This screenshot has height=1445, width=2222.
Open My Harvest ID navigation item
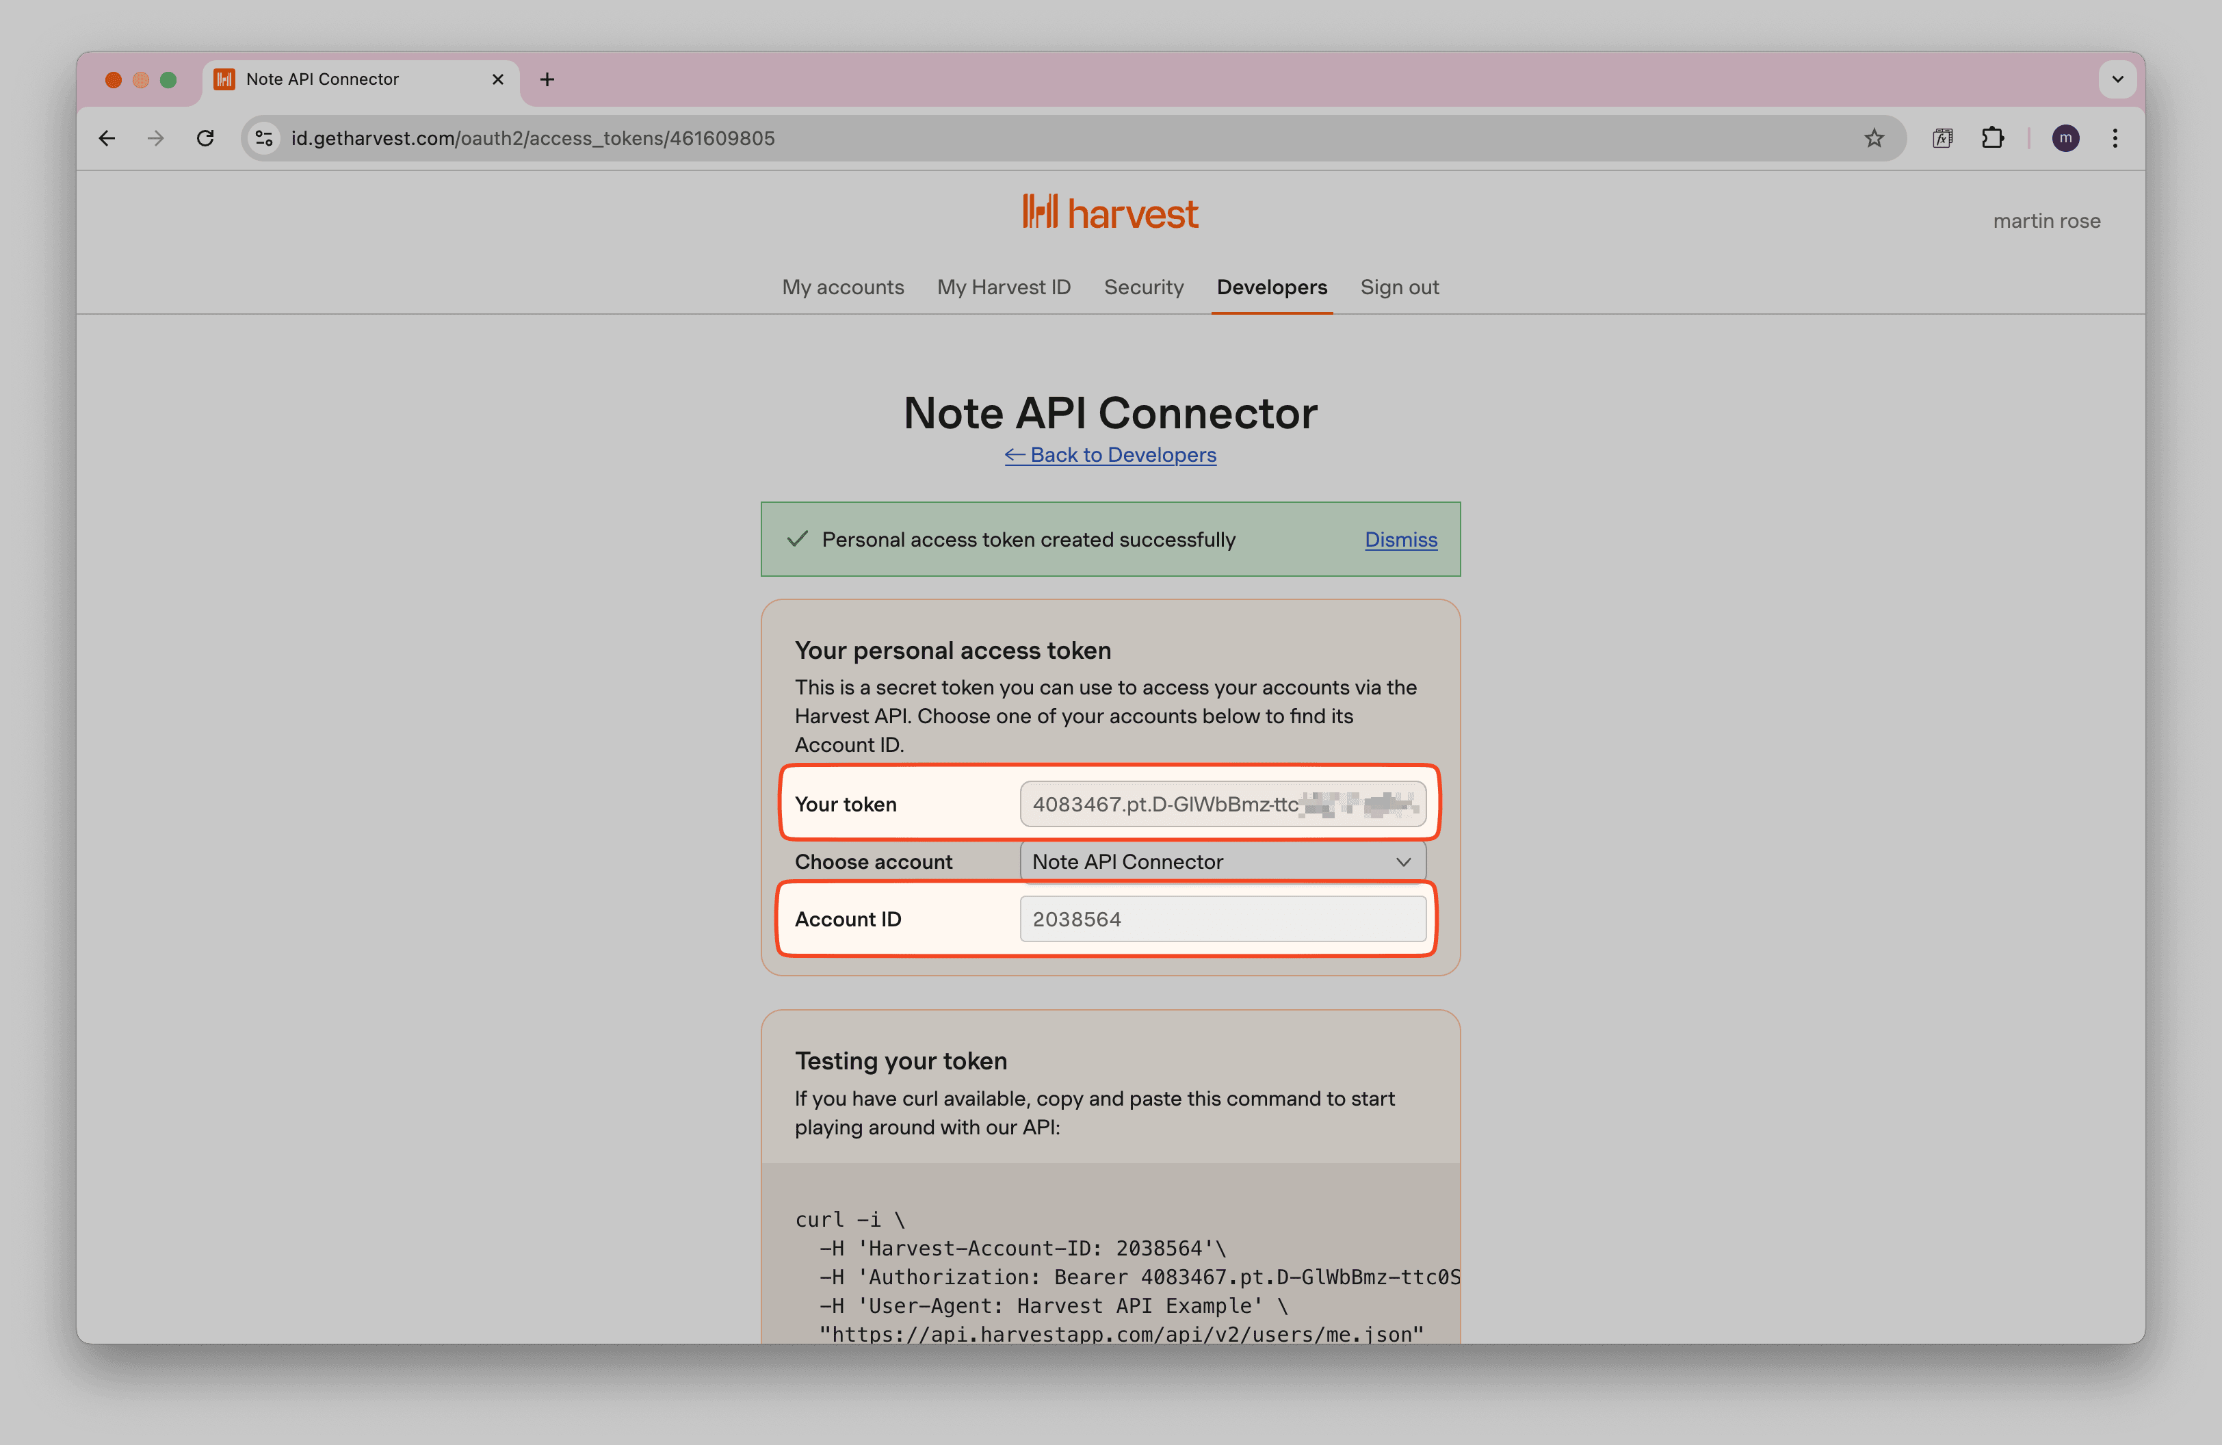(1004, 287)
